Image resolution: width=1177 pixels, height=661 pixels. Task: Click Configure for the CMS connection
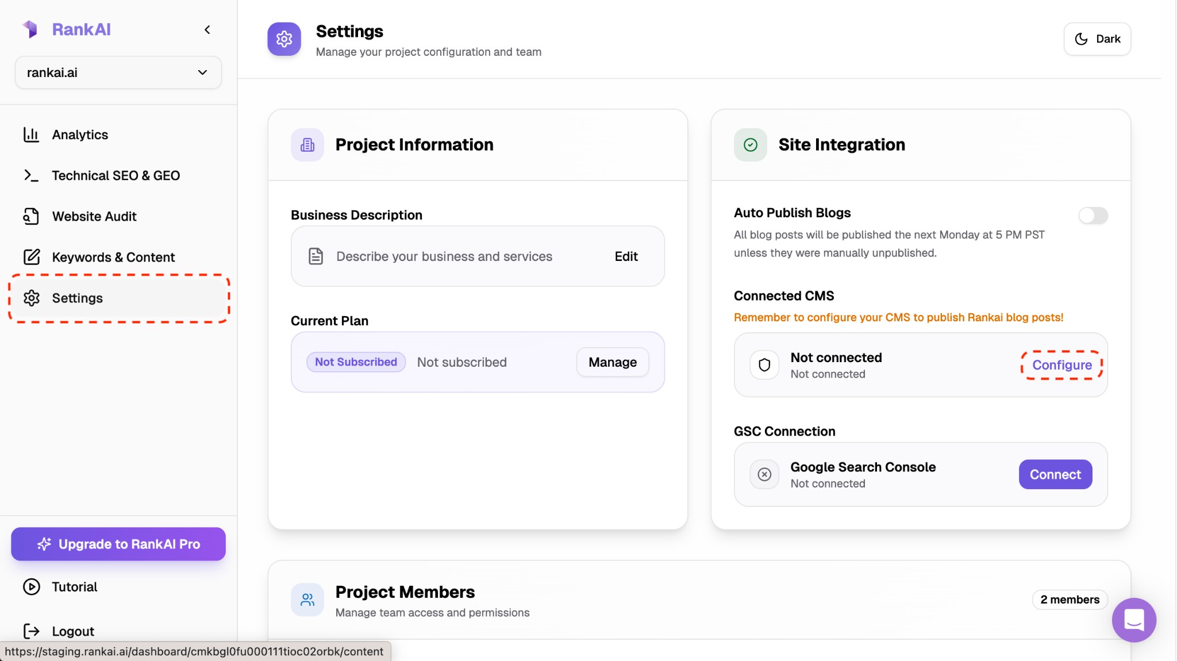[1062, 364]
